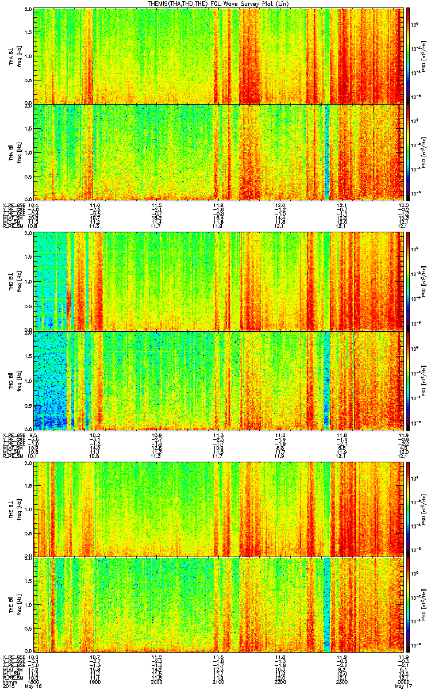
Task: Click the plot title THEMIS FGL Wave Survey Plot
Action: (219, 4)
